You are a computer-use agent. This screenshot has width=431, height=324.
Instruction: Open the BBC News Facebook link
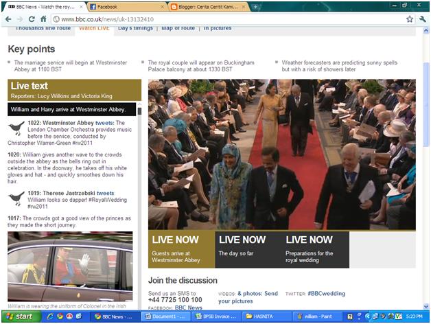click(x=188, y=308)
